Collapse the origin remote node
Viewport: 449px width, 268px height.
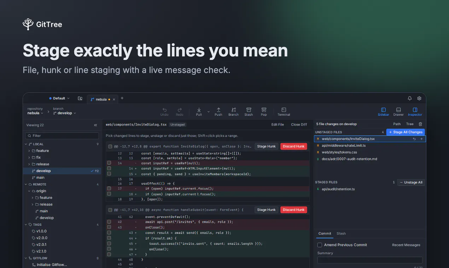coord(29,191)
